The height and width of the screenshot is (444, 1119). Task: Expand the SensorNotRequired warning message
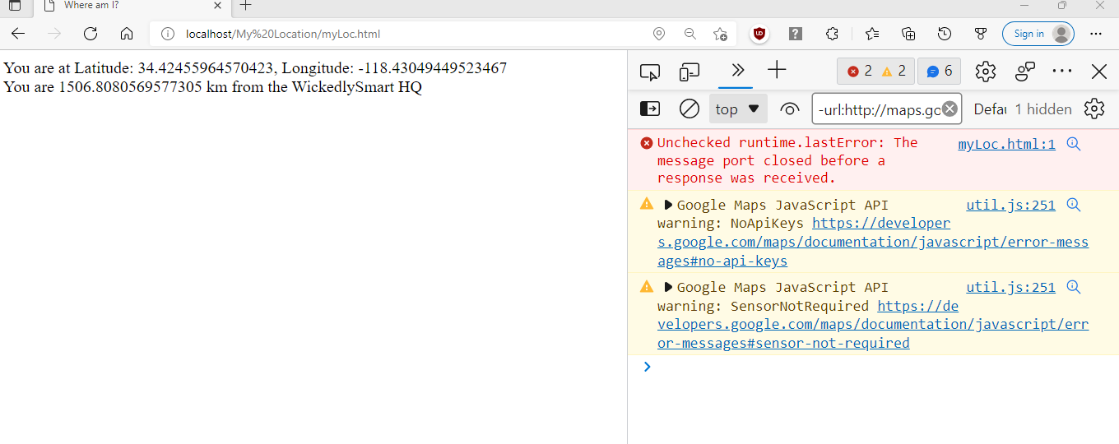tap(669, 287)
